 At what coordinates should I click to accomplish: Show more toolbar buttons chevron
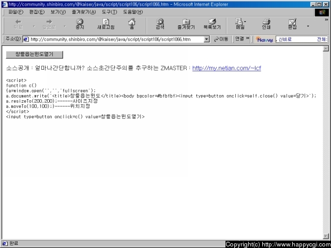(326, 20)
